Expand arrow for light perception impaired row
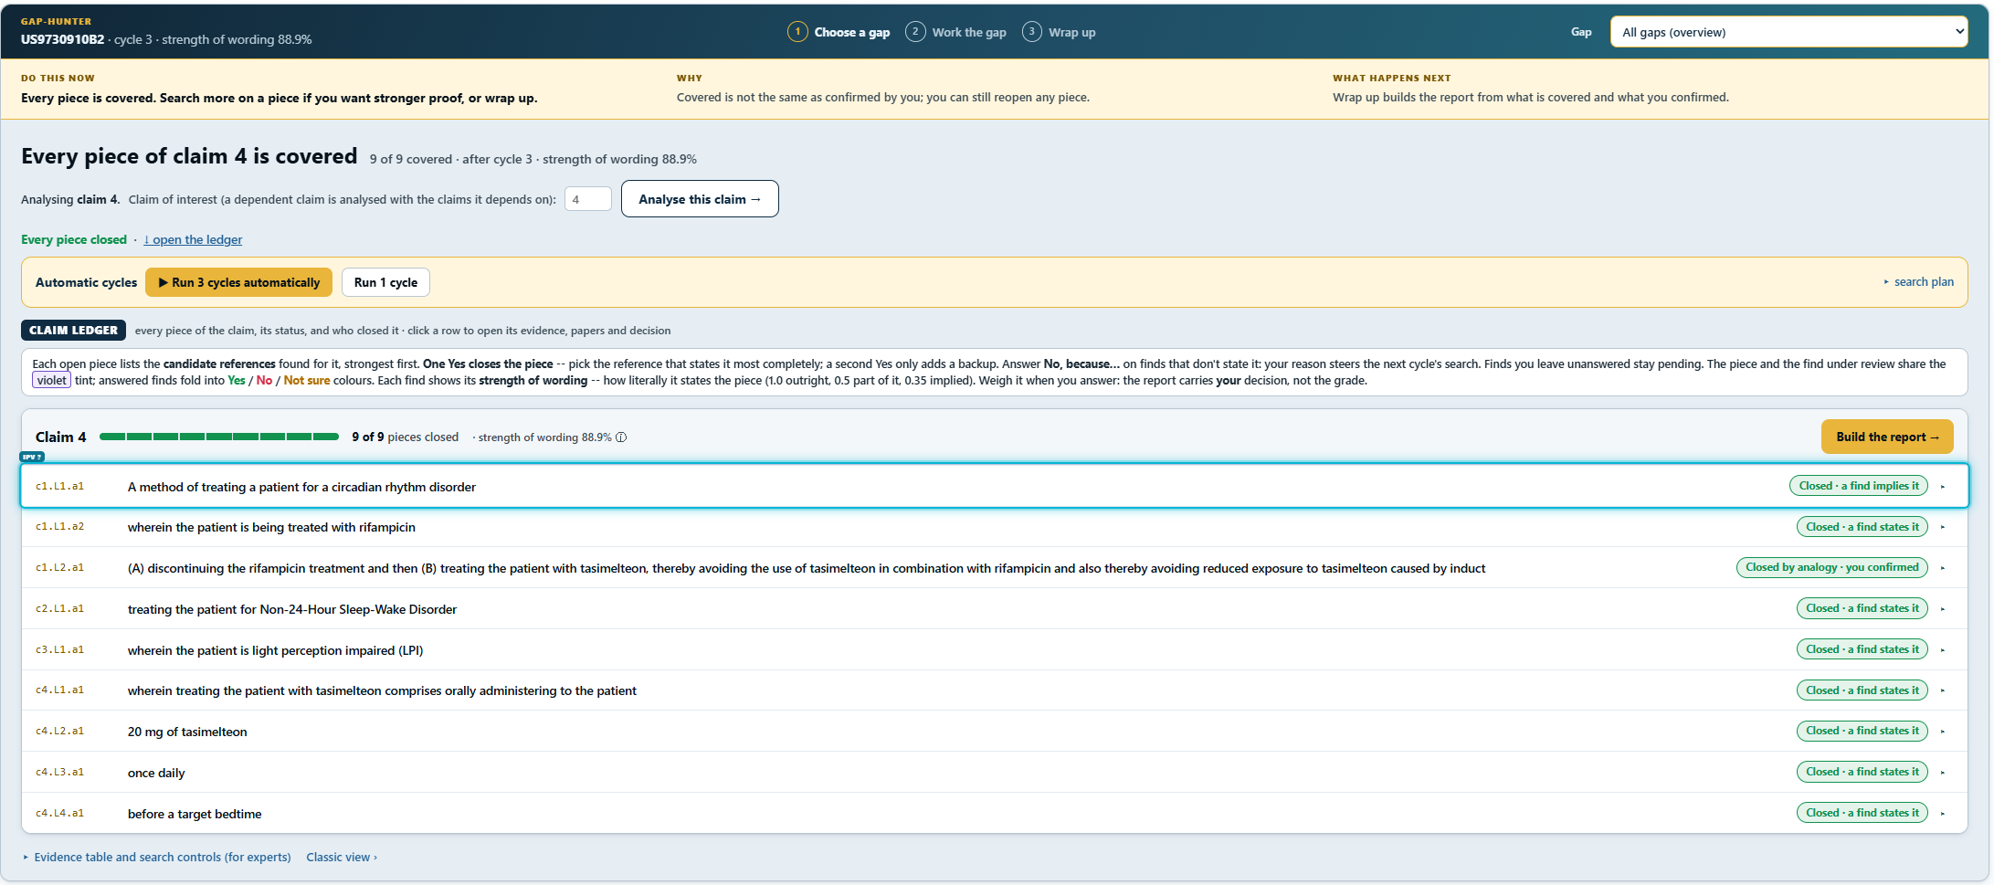 [x=1943, y=650]
